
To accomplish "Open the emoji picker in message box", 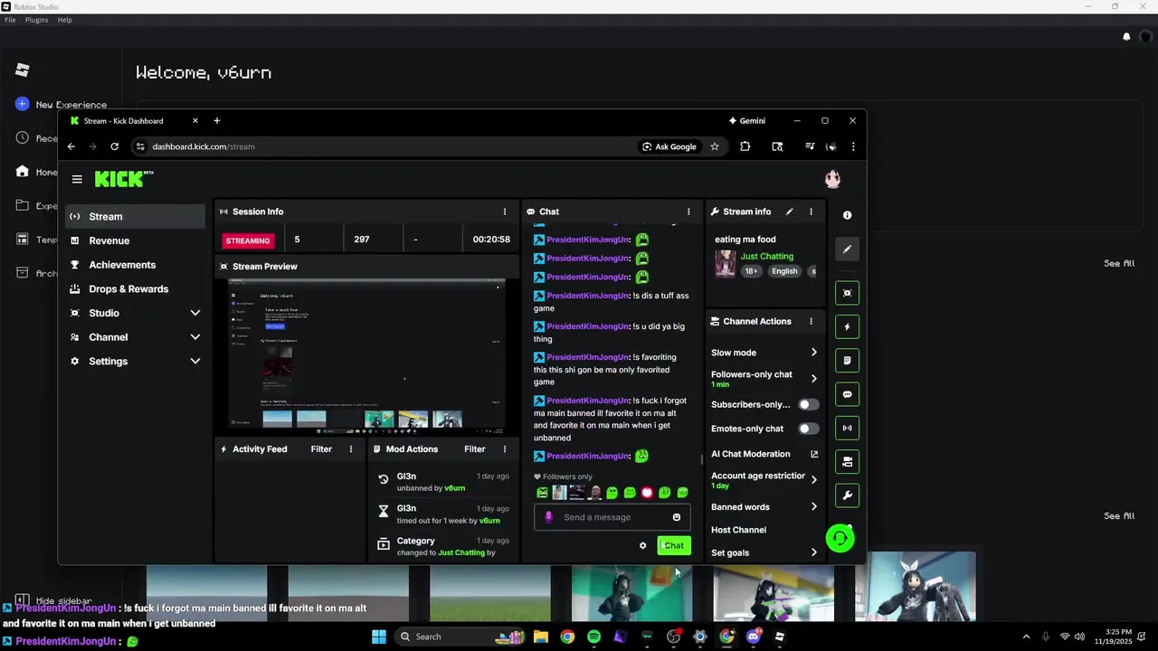I will pyautogui.click(x=676, y=517).
